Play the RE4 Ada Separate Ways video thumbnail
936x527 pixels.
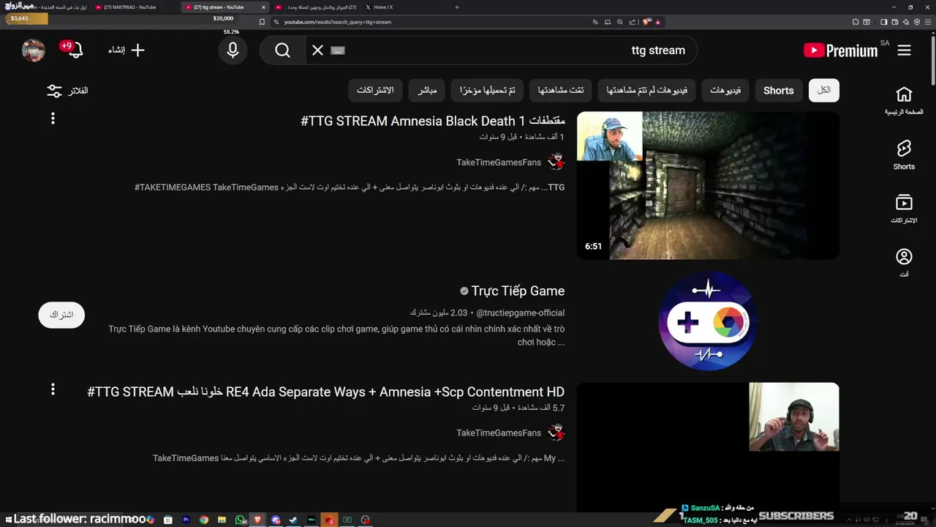point(708,446)
